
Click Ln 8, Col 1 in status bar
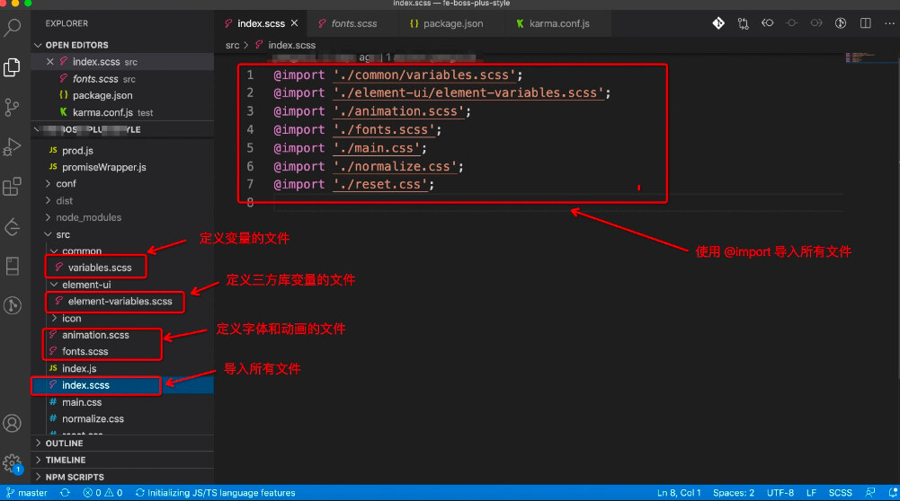tap(679, 493)
